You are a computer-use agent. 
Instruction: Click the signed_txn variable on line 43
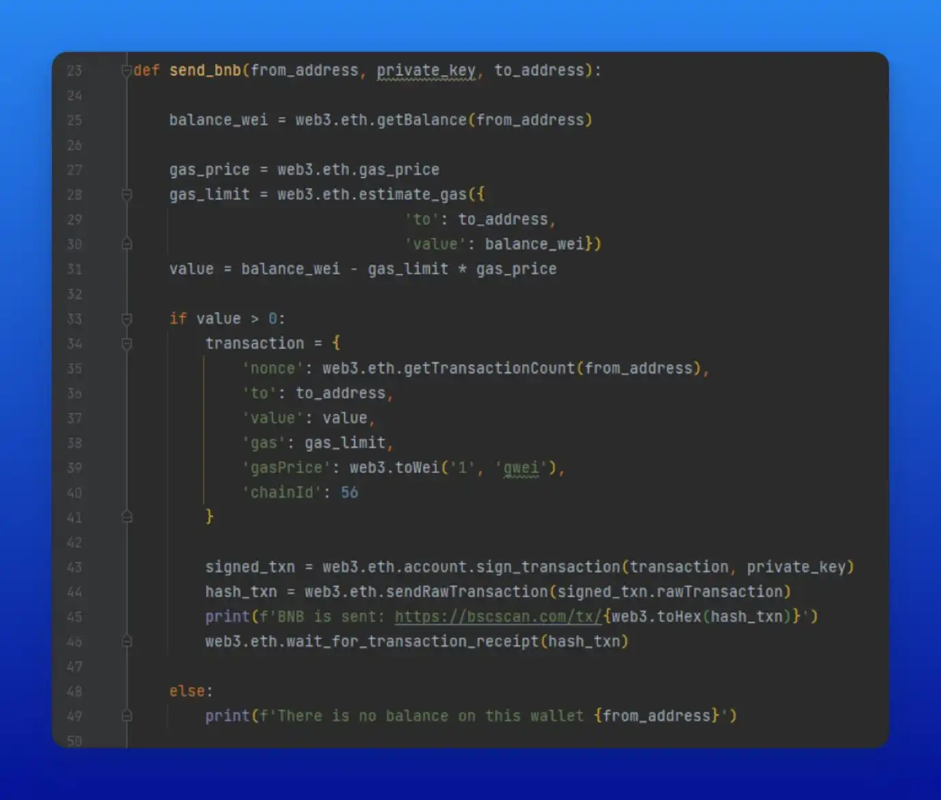(x=250, y=567)
